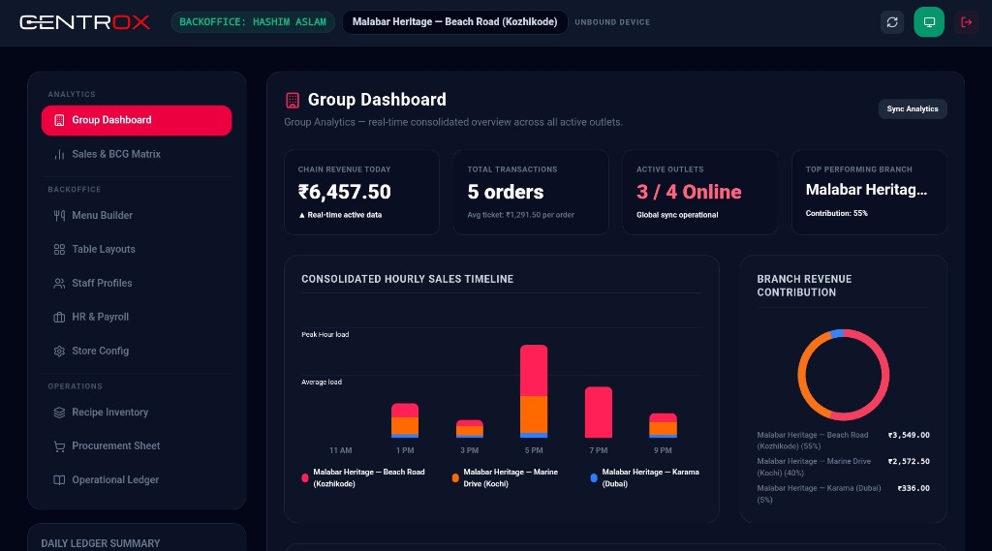Click the Group Dashboard building icon in sidebar
The height and width of the screenshot is (551, 992).
click(x=59, y=120)
